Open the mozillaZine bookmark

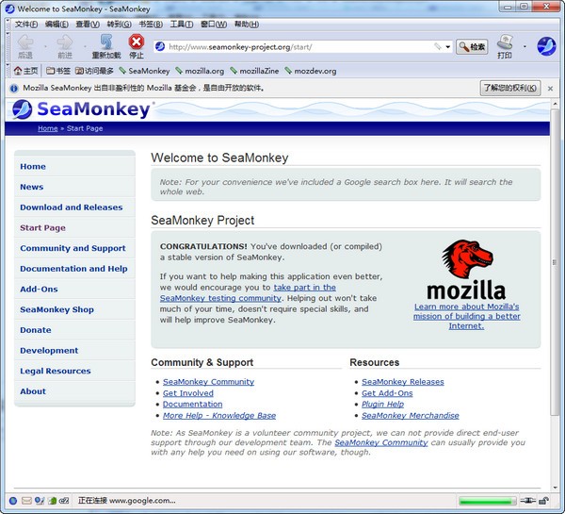coord(254,71)
